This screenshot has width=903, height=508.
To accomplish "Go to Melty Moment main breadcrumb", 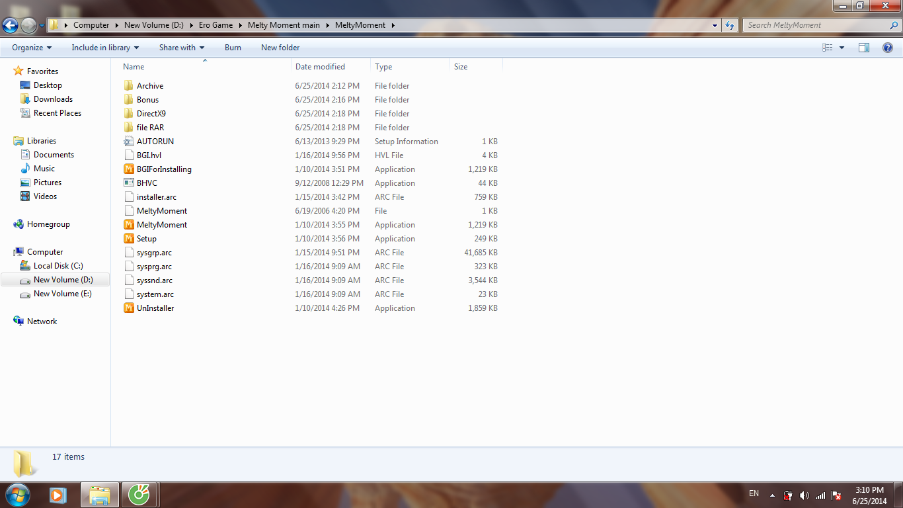I will 284,25.
